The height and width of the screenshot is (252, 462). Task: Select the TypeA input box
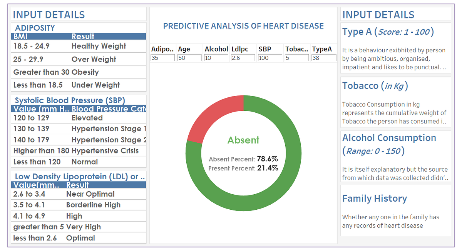[x=324, y=58]
